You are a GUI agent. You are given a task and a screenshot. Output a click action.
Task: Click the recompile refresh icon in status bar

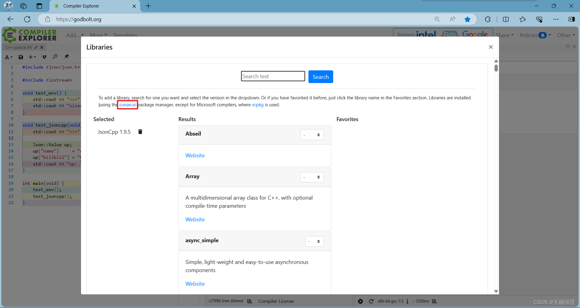coord(371,301)
